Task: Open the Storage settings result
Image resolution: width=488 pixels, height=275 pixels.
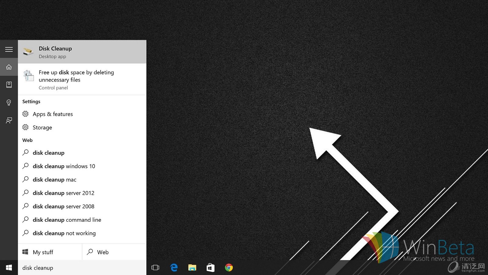Action: 42,128
